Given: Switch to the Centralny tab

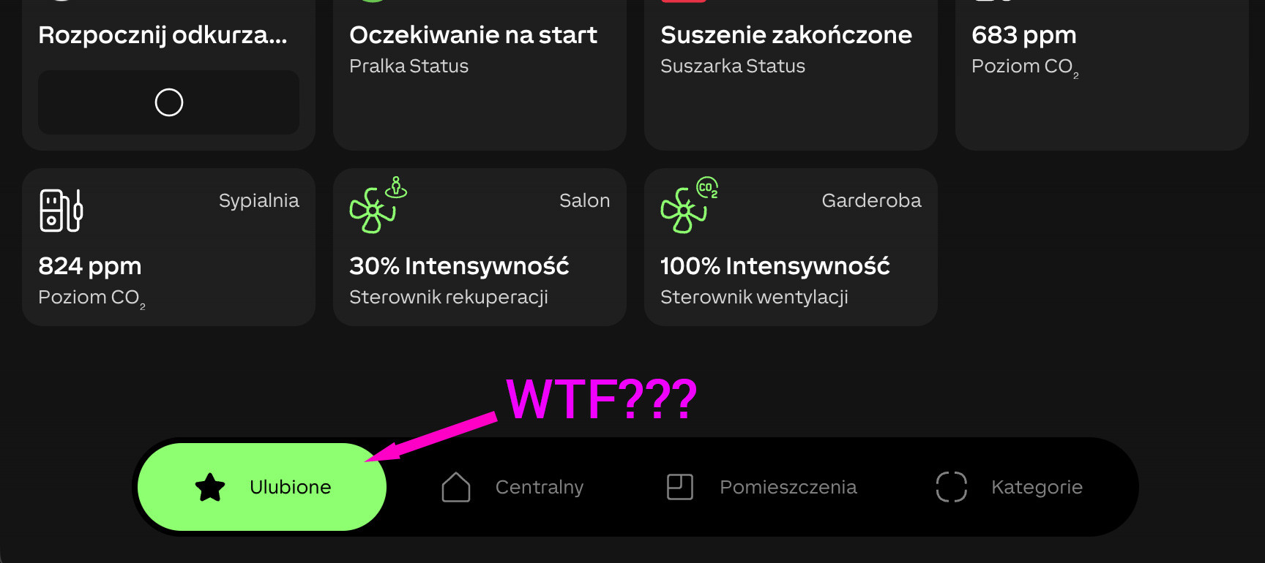Looking at the screenshot, I should tap(512, 487).
